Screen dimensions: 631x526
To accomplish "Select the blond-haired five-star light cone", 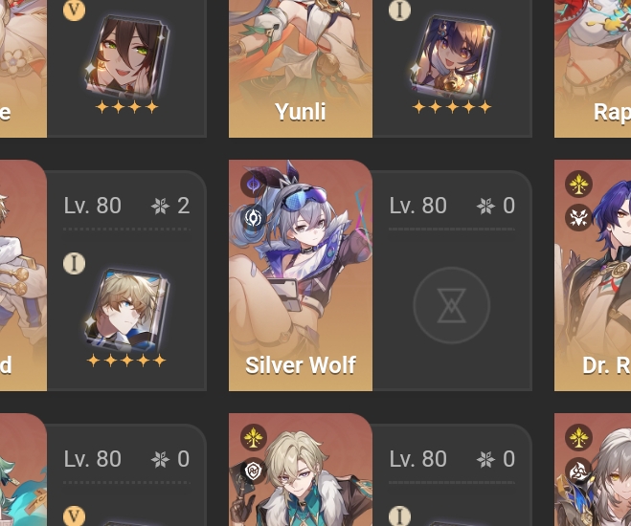I will (x=126, y=312).
